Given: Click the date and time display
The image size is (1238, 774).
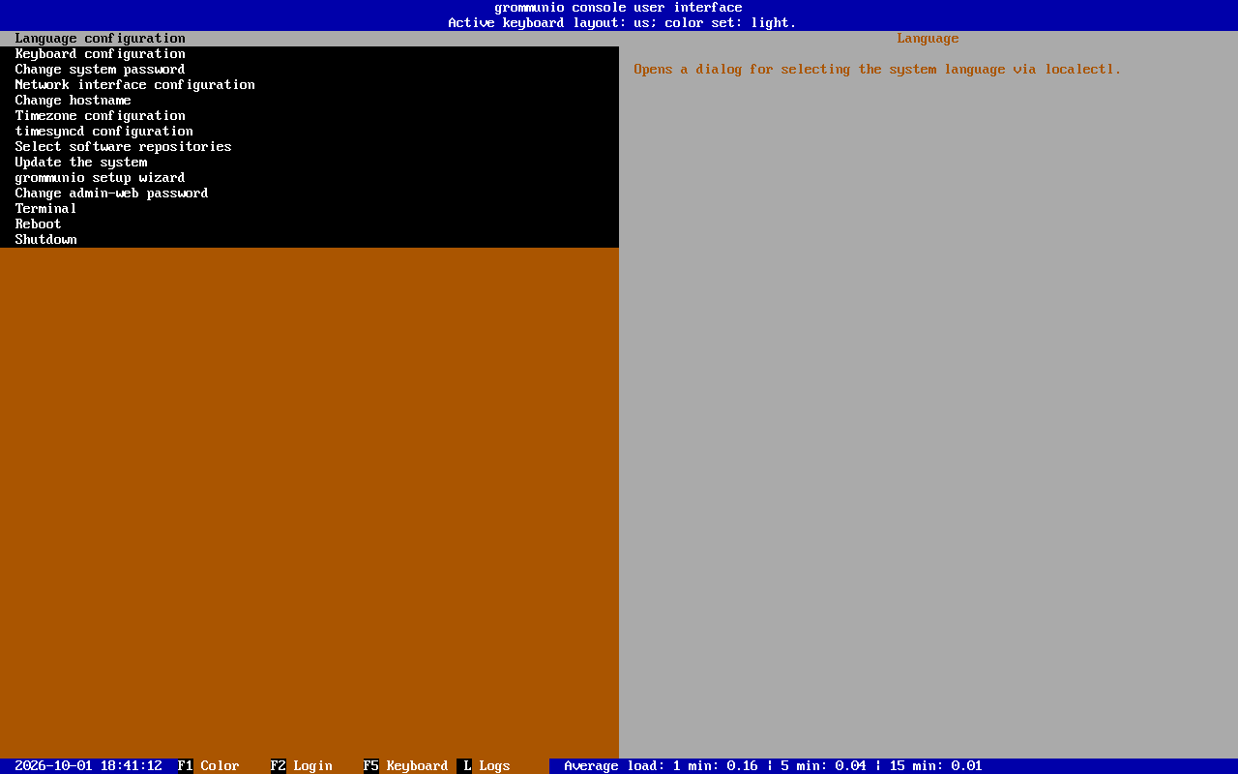Looking at the screenshot, I should [89, 766].
